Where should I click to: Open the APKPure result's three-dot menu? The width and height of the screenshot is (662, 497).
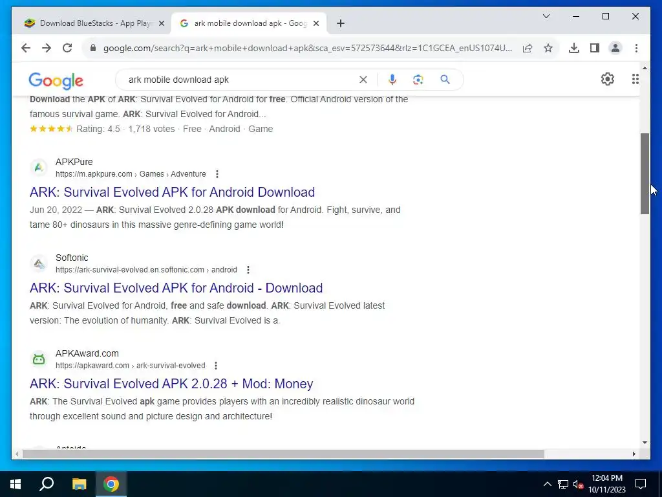[x=217, y=173]
